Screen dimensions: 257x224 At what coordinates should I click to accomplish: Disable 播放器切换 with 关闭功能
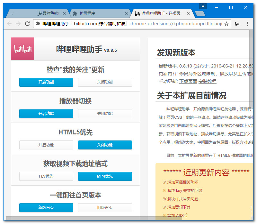pyautogui.click(x=105, y=114)
